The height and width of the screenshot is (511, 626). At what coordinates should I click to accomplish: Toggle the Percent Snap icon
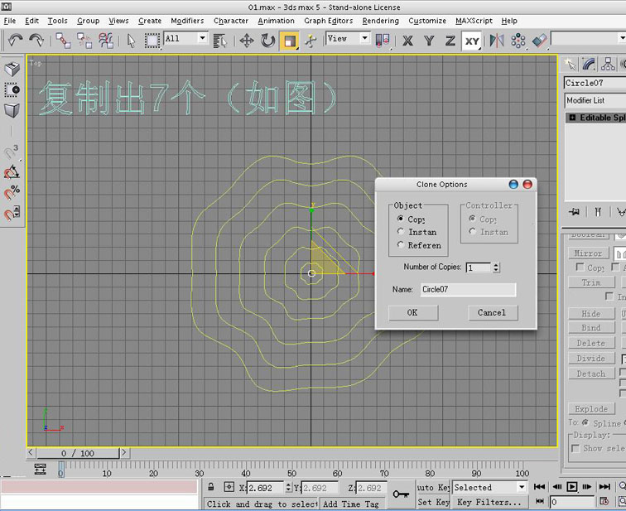click(12, 192)
